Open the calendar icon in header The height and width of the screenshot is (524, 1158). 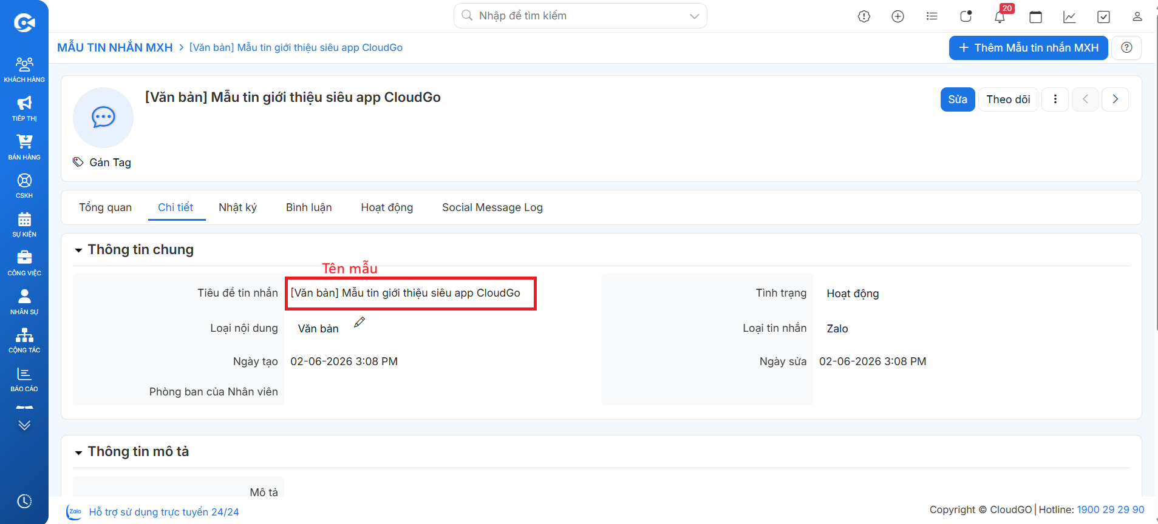[x=1036, y=16]
